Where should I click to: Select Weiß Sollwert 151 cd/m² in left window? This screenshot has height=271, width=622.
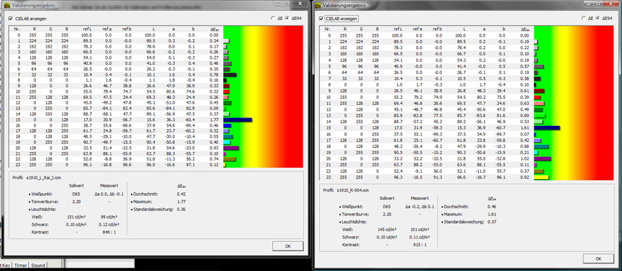(x=77, y=216)
